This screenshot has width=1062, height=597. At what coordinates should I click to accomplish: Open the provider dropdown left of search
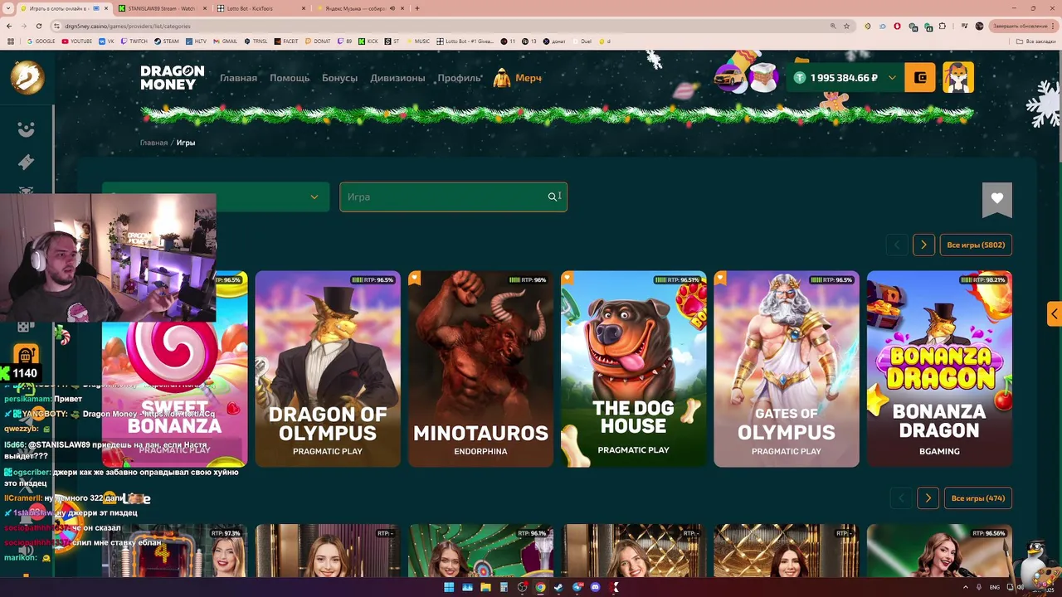click(215, 197)
